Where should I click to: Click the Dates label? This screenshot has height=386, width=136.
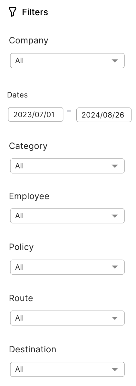[17, 95]
